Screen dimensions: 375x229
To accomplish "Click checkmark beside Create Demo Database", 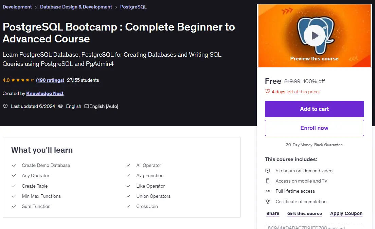I will [x=14, y=165].
